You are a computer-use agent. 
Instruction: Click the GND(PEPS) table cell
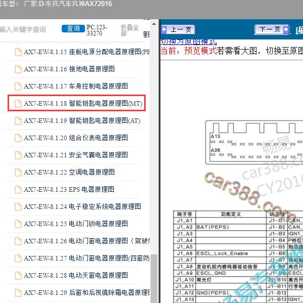[231, 293]
